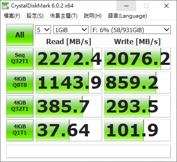Start the 4KiB Q8T8 test
The image size is (177, 162).
click(20, 83)
